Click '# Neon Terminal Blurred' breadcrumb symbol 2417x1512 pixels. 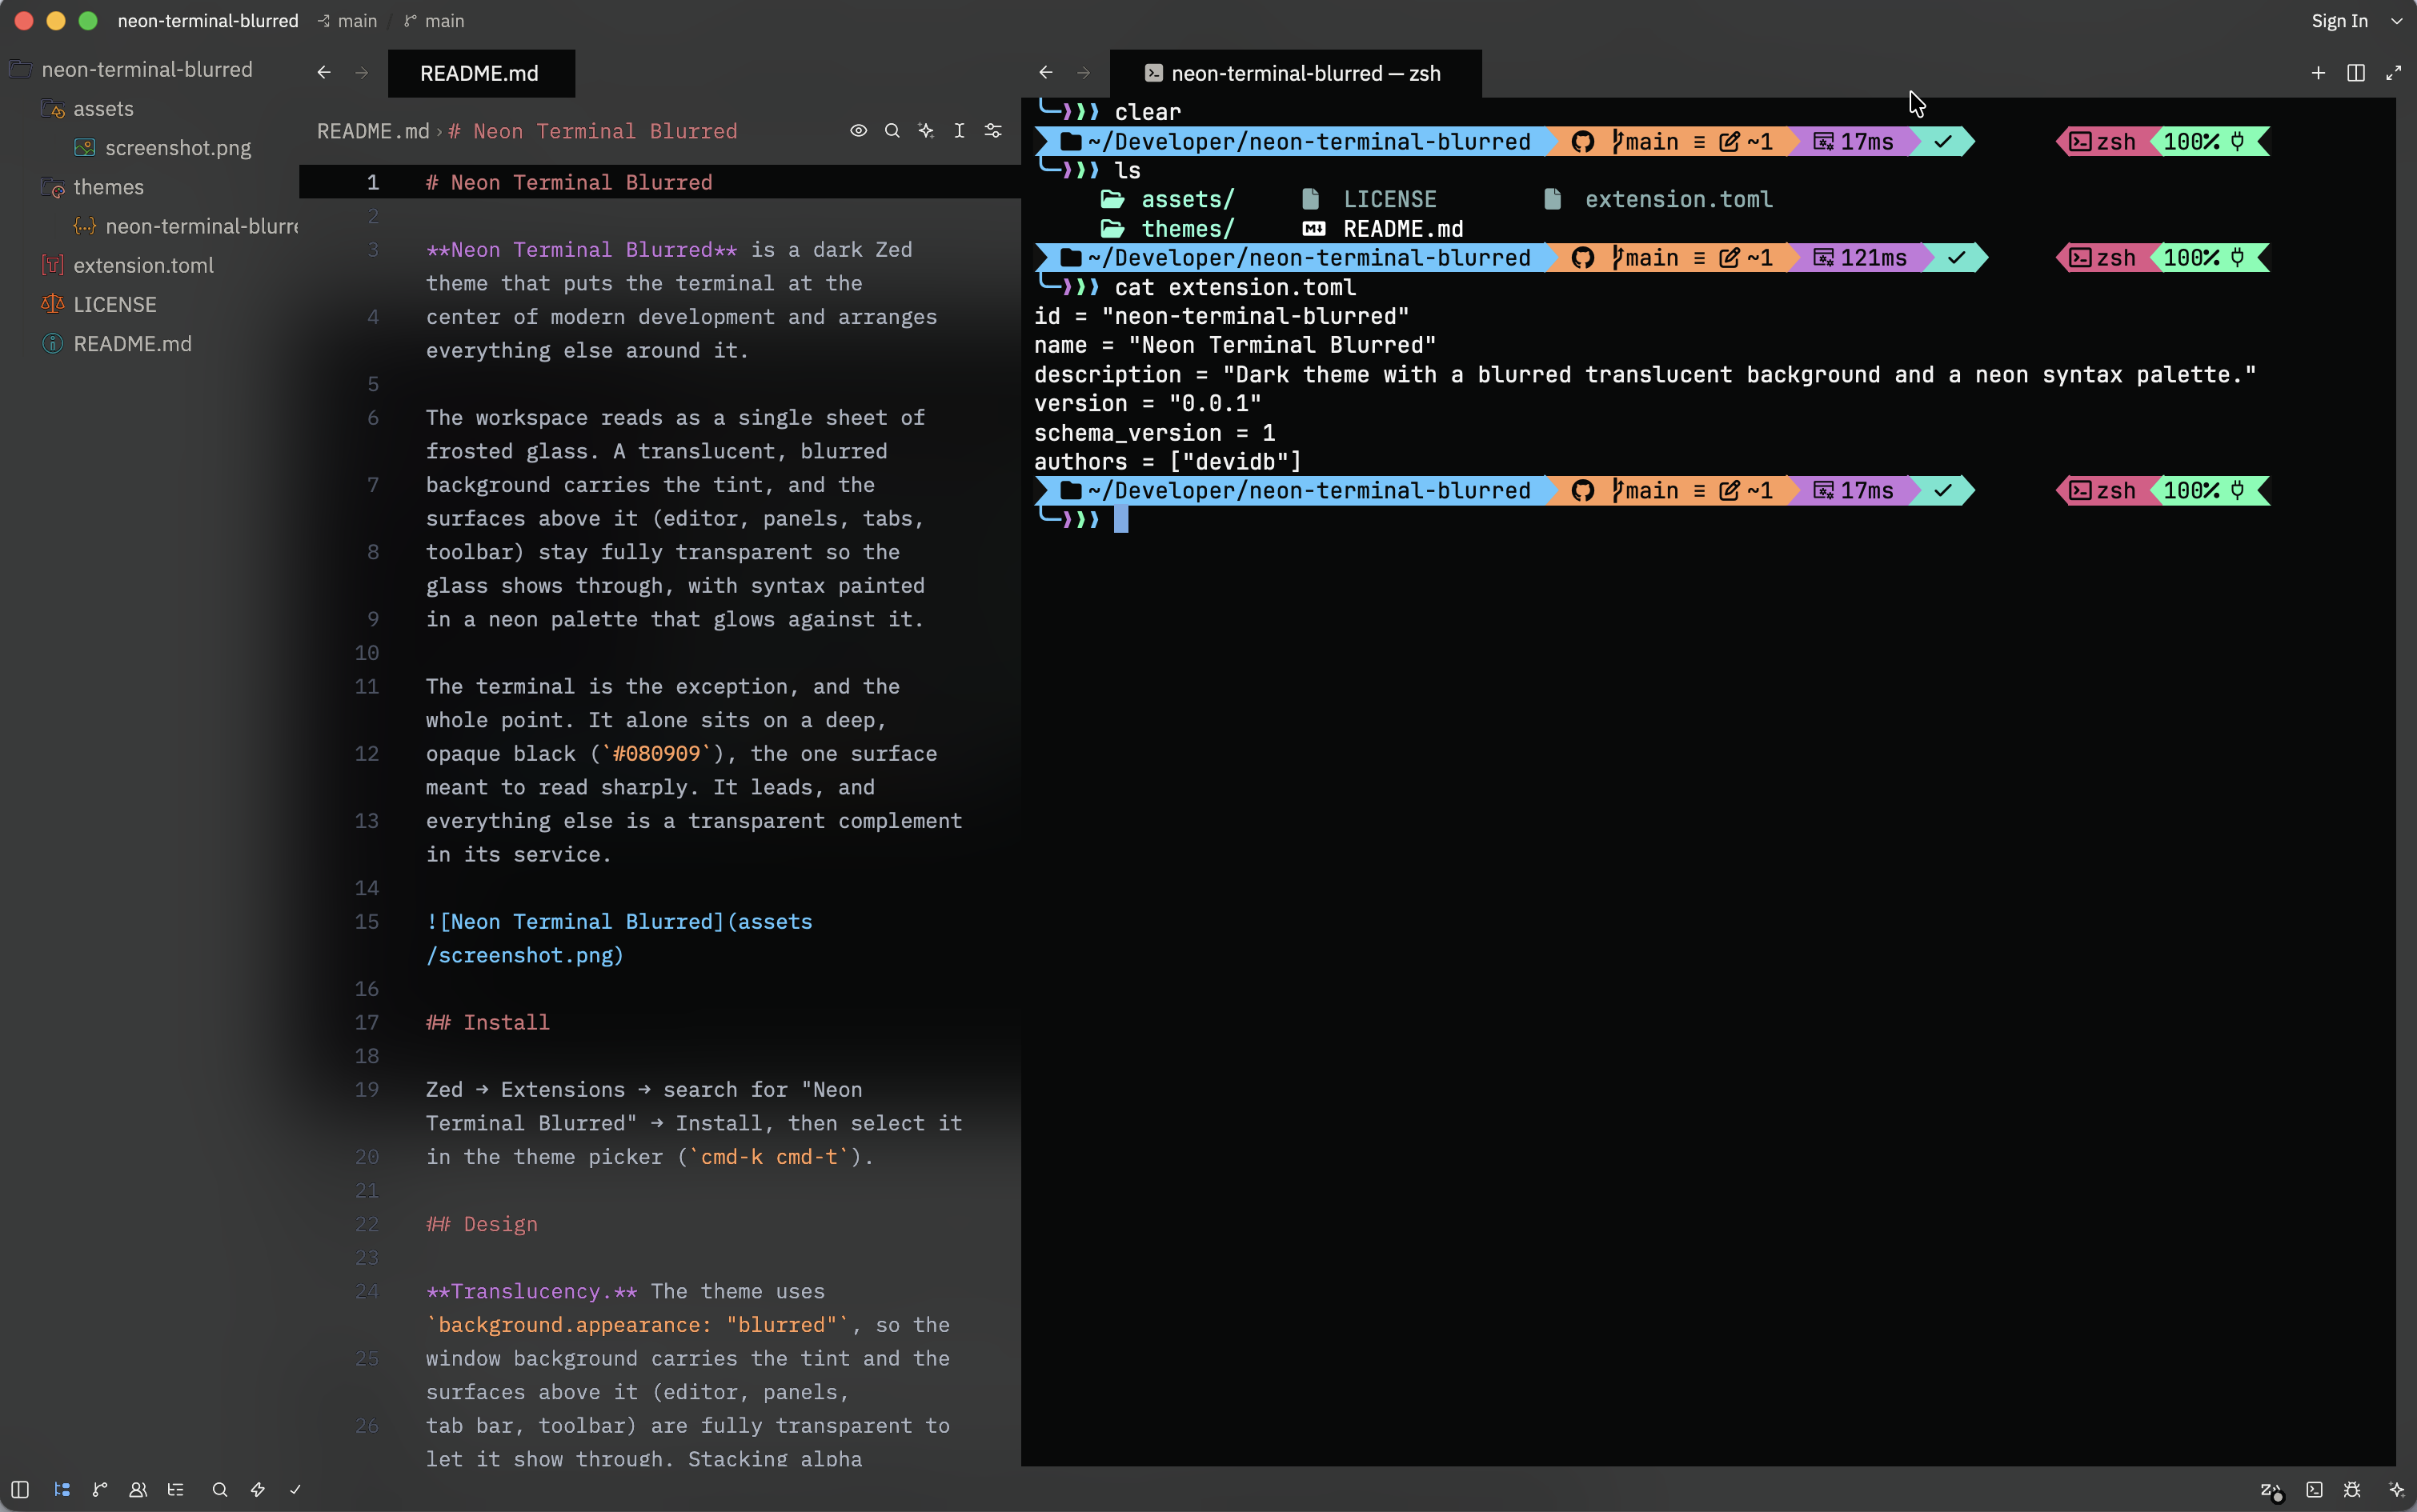point(592,131)
